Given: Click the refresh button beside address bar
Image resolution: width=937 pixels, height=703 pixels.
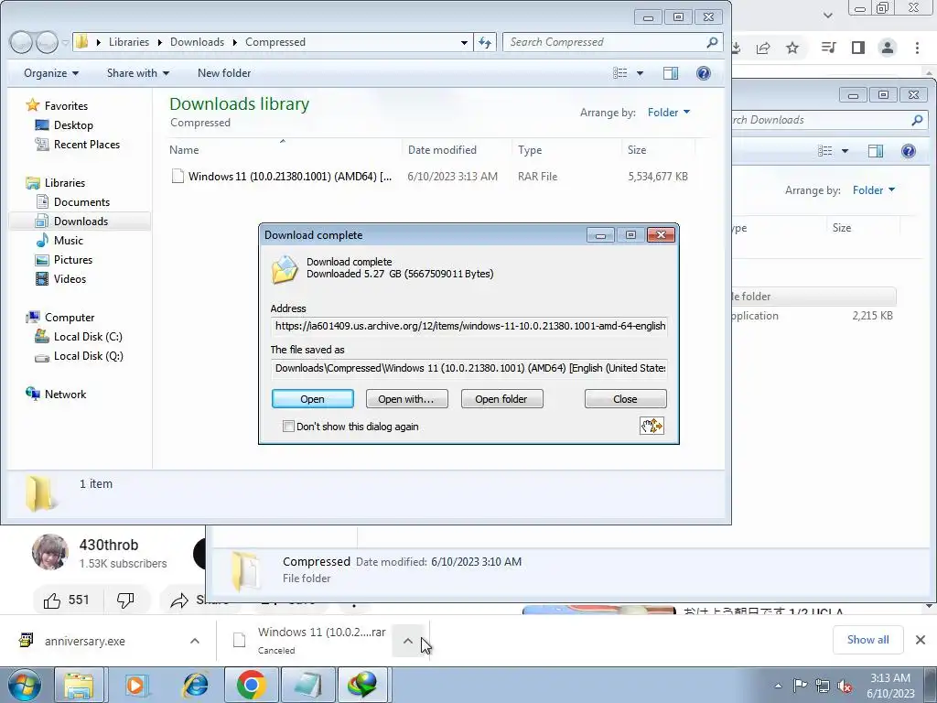Looking at the screenshot, I should tap(485, 42).
